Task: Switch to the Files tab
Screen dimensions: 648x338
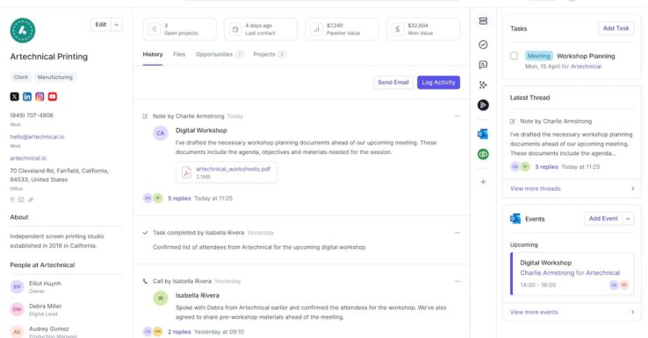Action: click(x=179, y=54)
